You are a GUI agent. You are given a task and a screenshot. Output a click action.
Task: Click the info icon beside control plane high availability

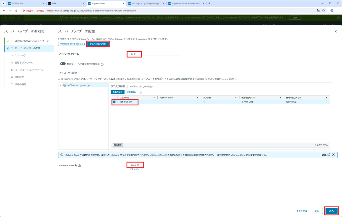click(102, 64)
